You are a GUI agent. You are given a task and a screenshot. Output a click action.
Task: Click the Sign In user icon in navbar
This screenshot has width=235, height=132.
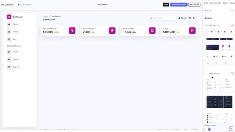(x=179, y=18)
